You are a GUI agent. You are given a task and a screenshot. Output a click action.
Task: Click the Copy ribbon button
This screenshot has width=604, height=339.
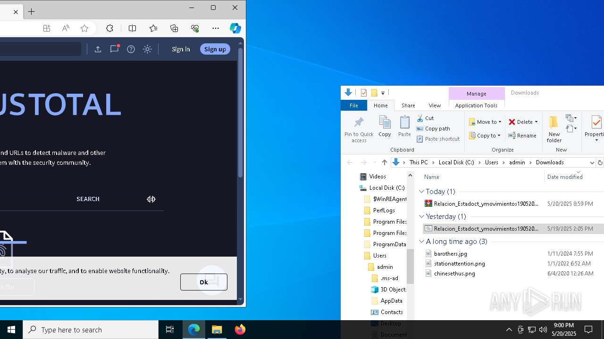(x=385, y=127)
